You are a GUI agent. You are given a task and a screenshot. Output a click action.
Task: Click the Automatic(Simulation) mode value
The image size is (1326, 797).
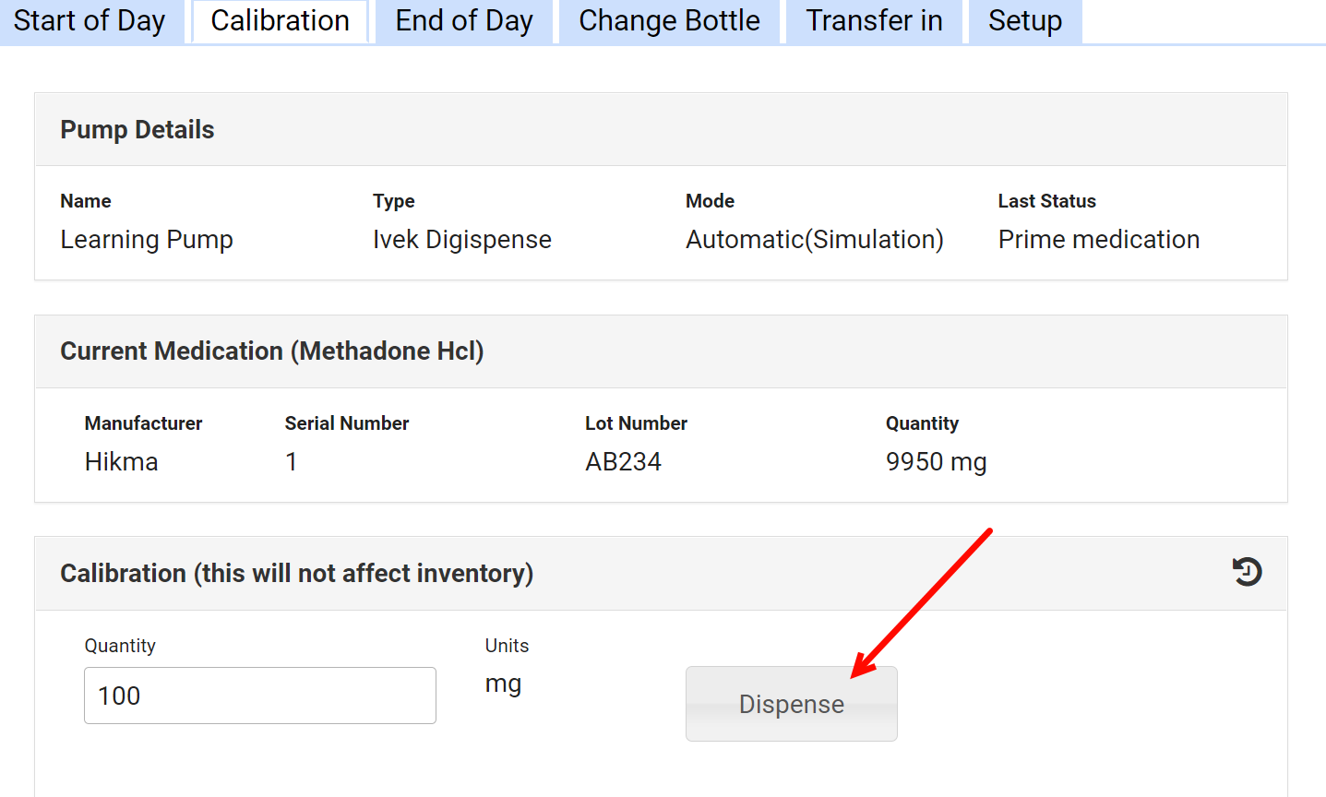(814, 240)
